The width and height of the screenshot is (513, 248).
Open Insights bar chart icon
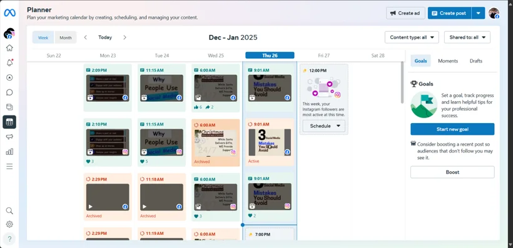point(9,152)
